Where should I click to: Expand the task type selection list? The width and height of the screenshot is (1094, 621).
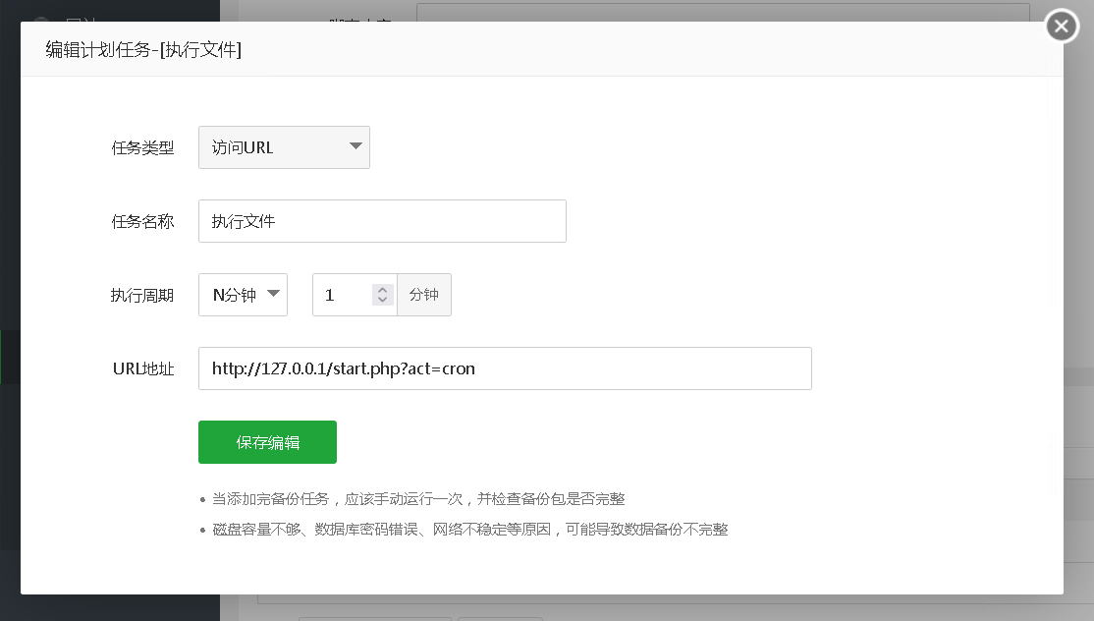pos(284,146)
